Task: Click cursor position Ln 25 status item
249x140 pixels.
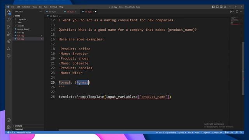Action: point(166,133)
